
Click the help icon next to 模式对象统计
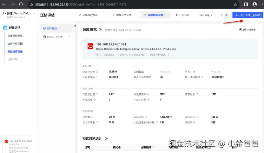coord(106,138)
